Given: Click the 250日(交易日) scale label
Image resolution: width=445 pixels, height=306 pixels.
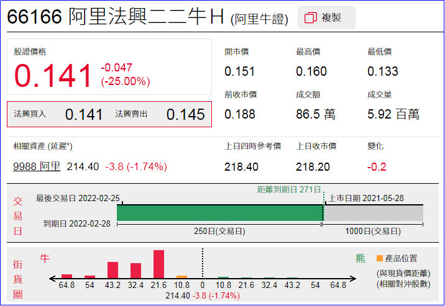Looking at the screenshot, I should 219,231.
